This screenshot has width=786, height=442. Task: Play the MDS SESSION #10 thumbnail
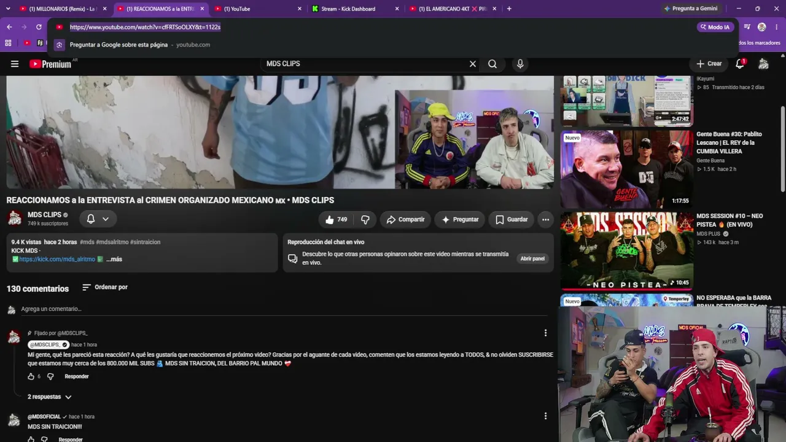626,250
